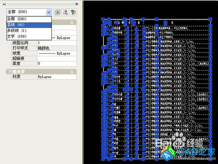
Task: Toggle the PICKADD selection mode icon
Action: (x=58, y=12)
